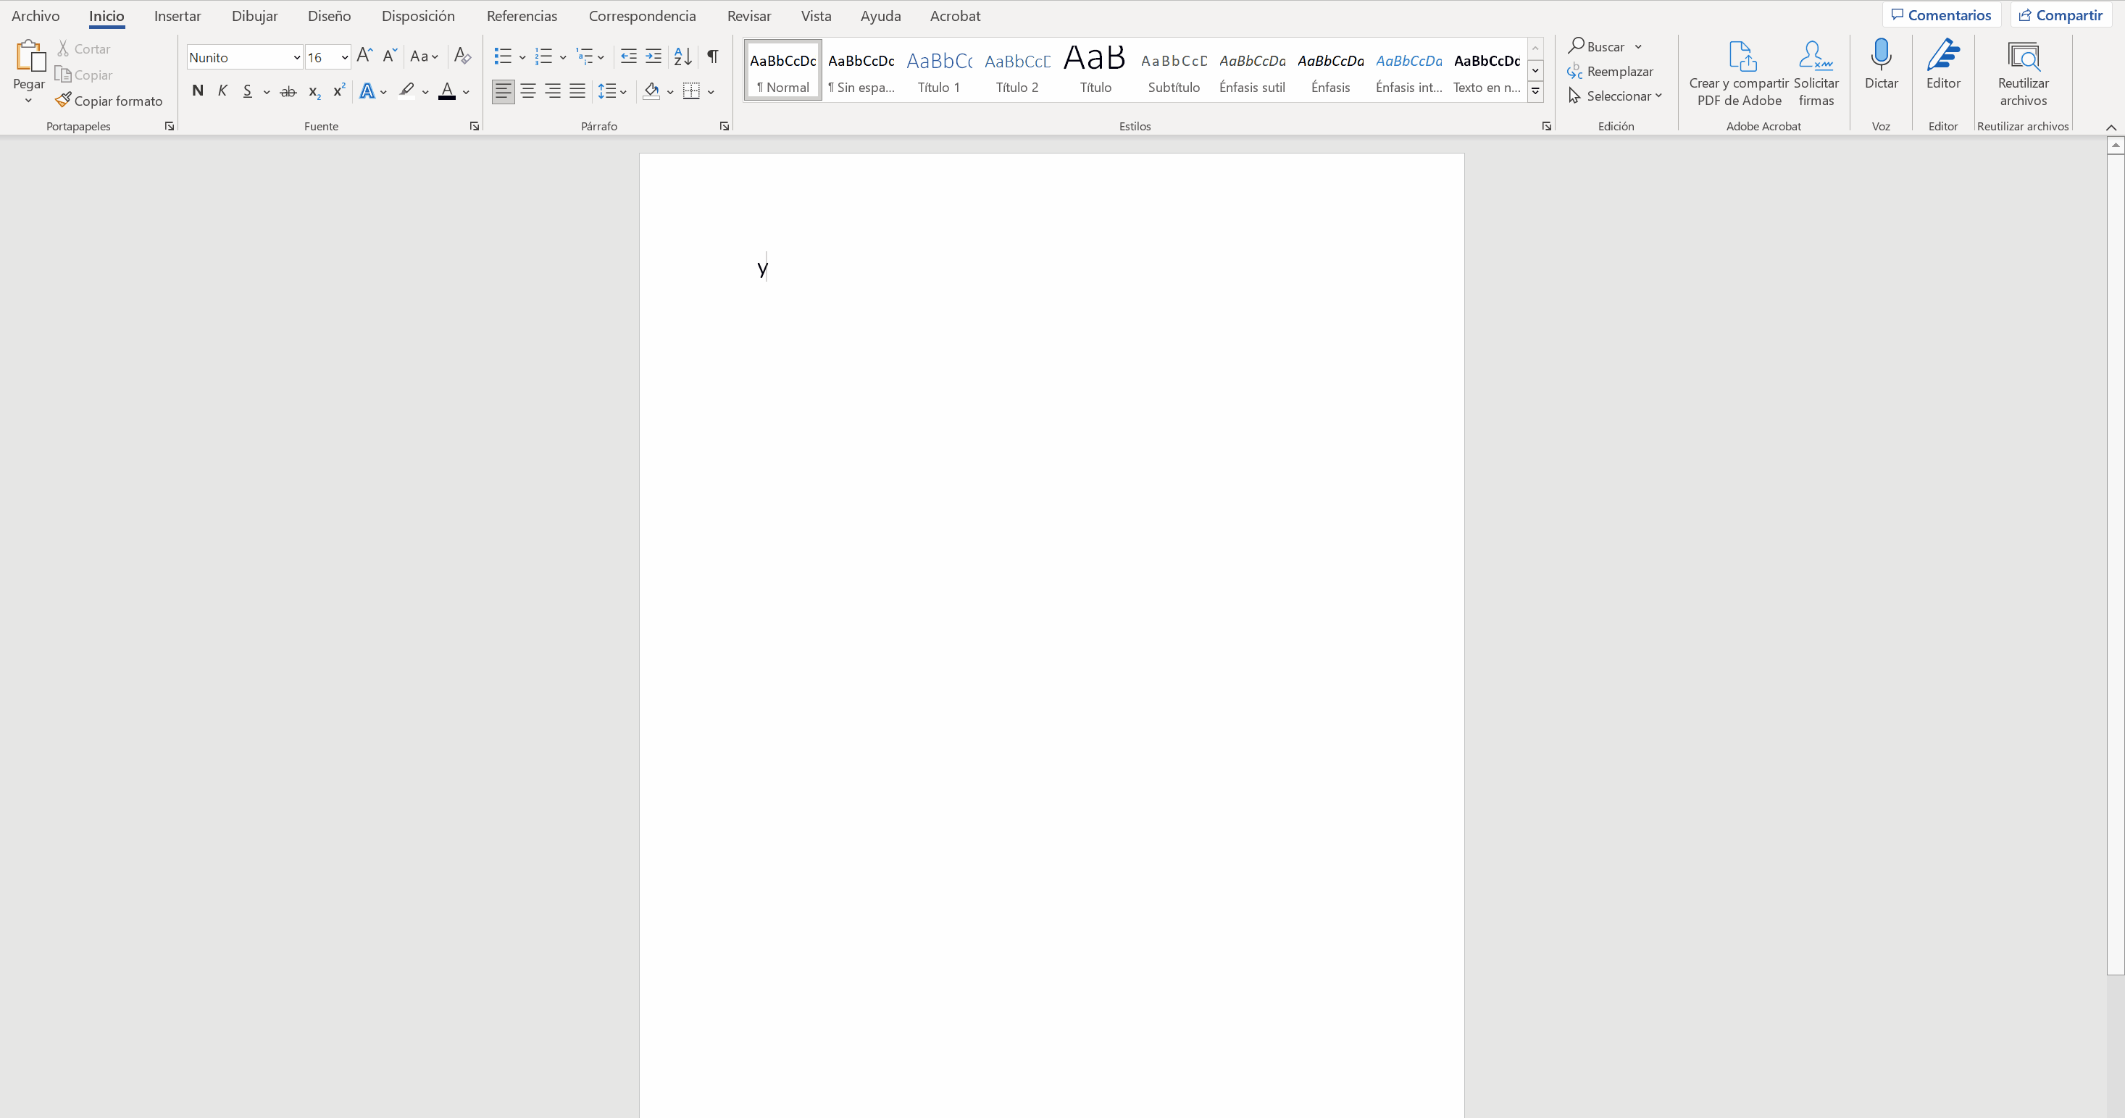2125x1118 pixels.
Task: Click the Font Color icon
Action: 447,91
